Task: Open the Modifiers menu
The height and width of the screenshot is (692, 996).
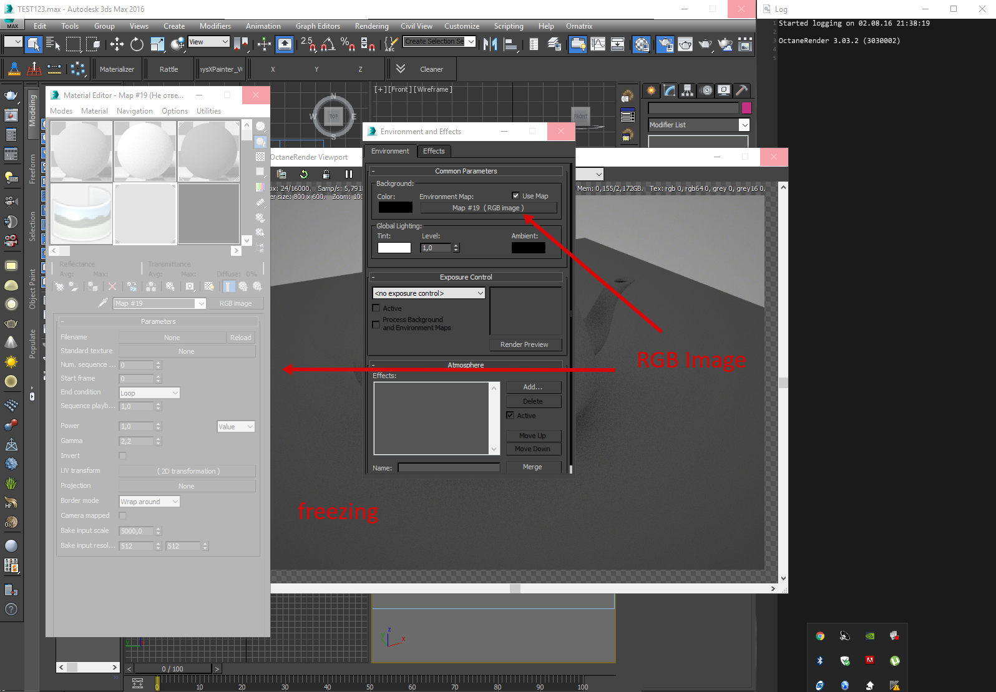Action: (x=215, y=26)
